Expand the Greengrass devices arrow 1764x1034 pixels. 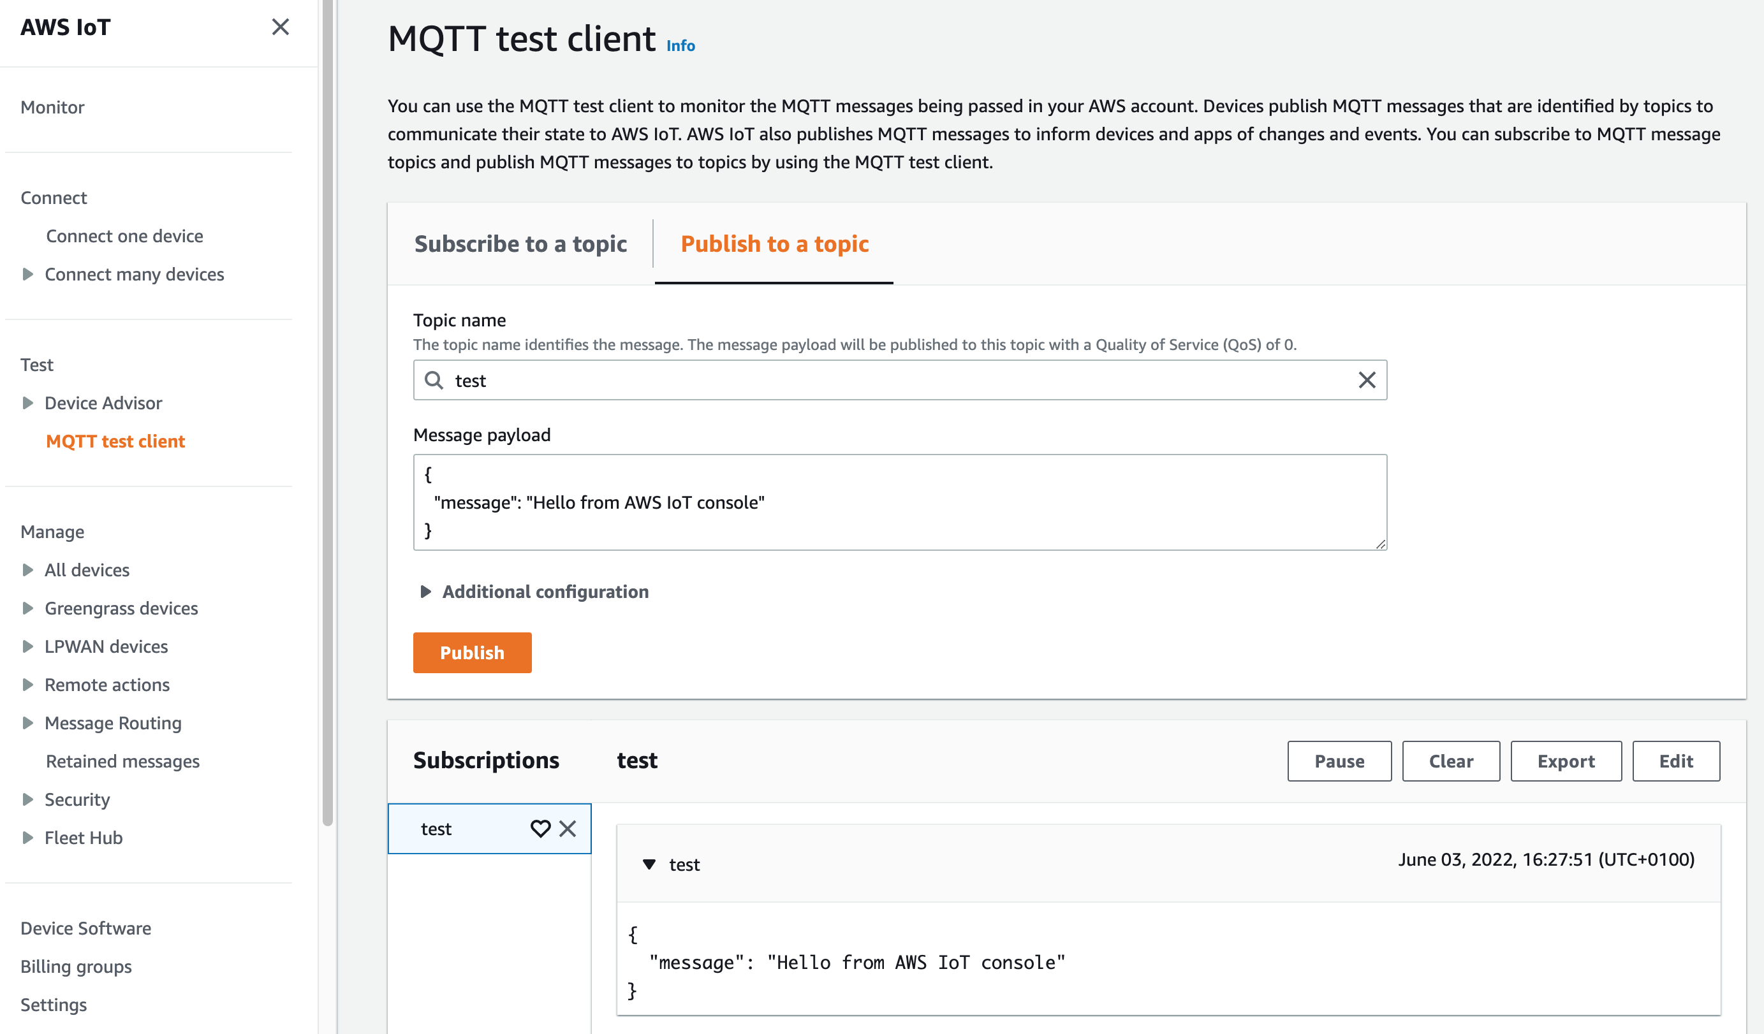pos(28,608)
